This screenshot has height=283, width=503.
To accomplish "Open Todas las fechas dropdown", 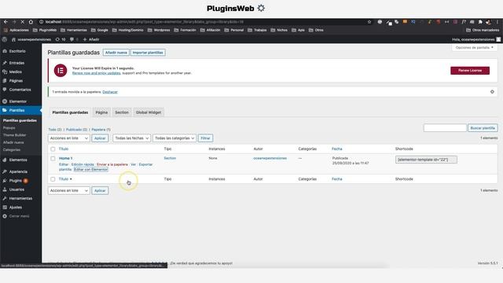I will (x=131, y=138).
